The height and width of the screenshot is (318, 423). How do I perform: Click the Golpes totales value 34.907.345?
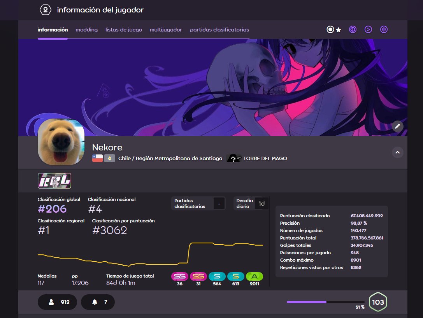tap(362, 245)
